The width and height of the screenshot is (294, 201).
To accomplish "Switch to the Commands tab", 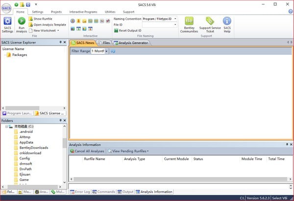I will [104, 192].
